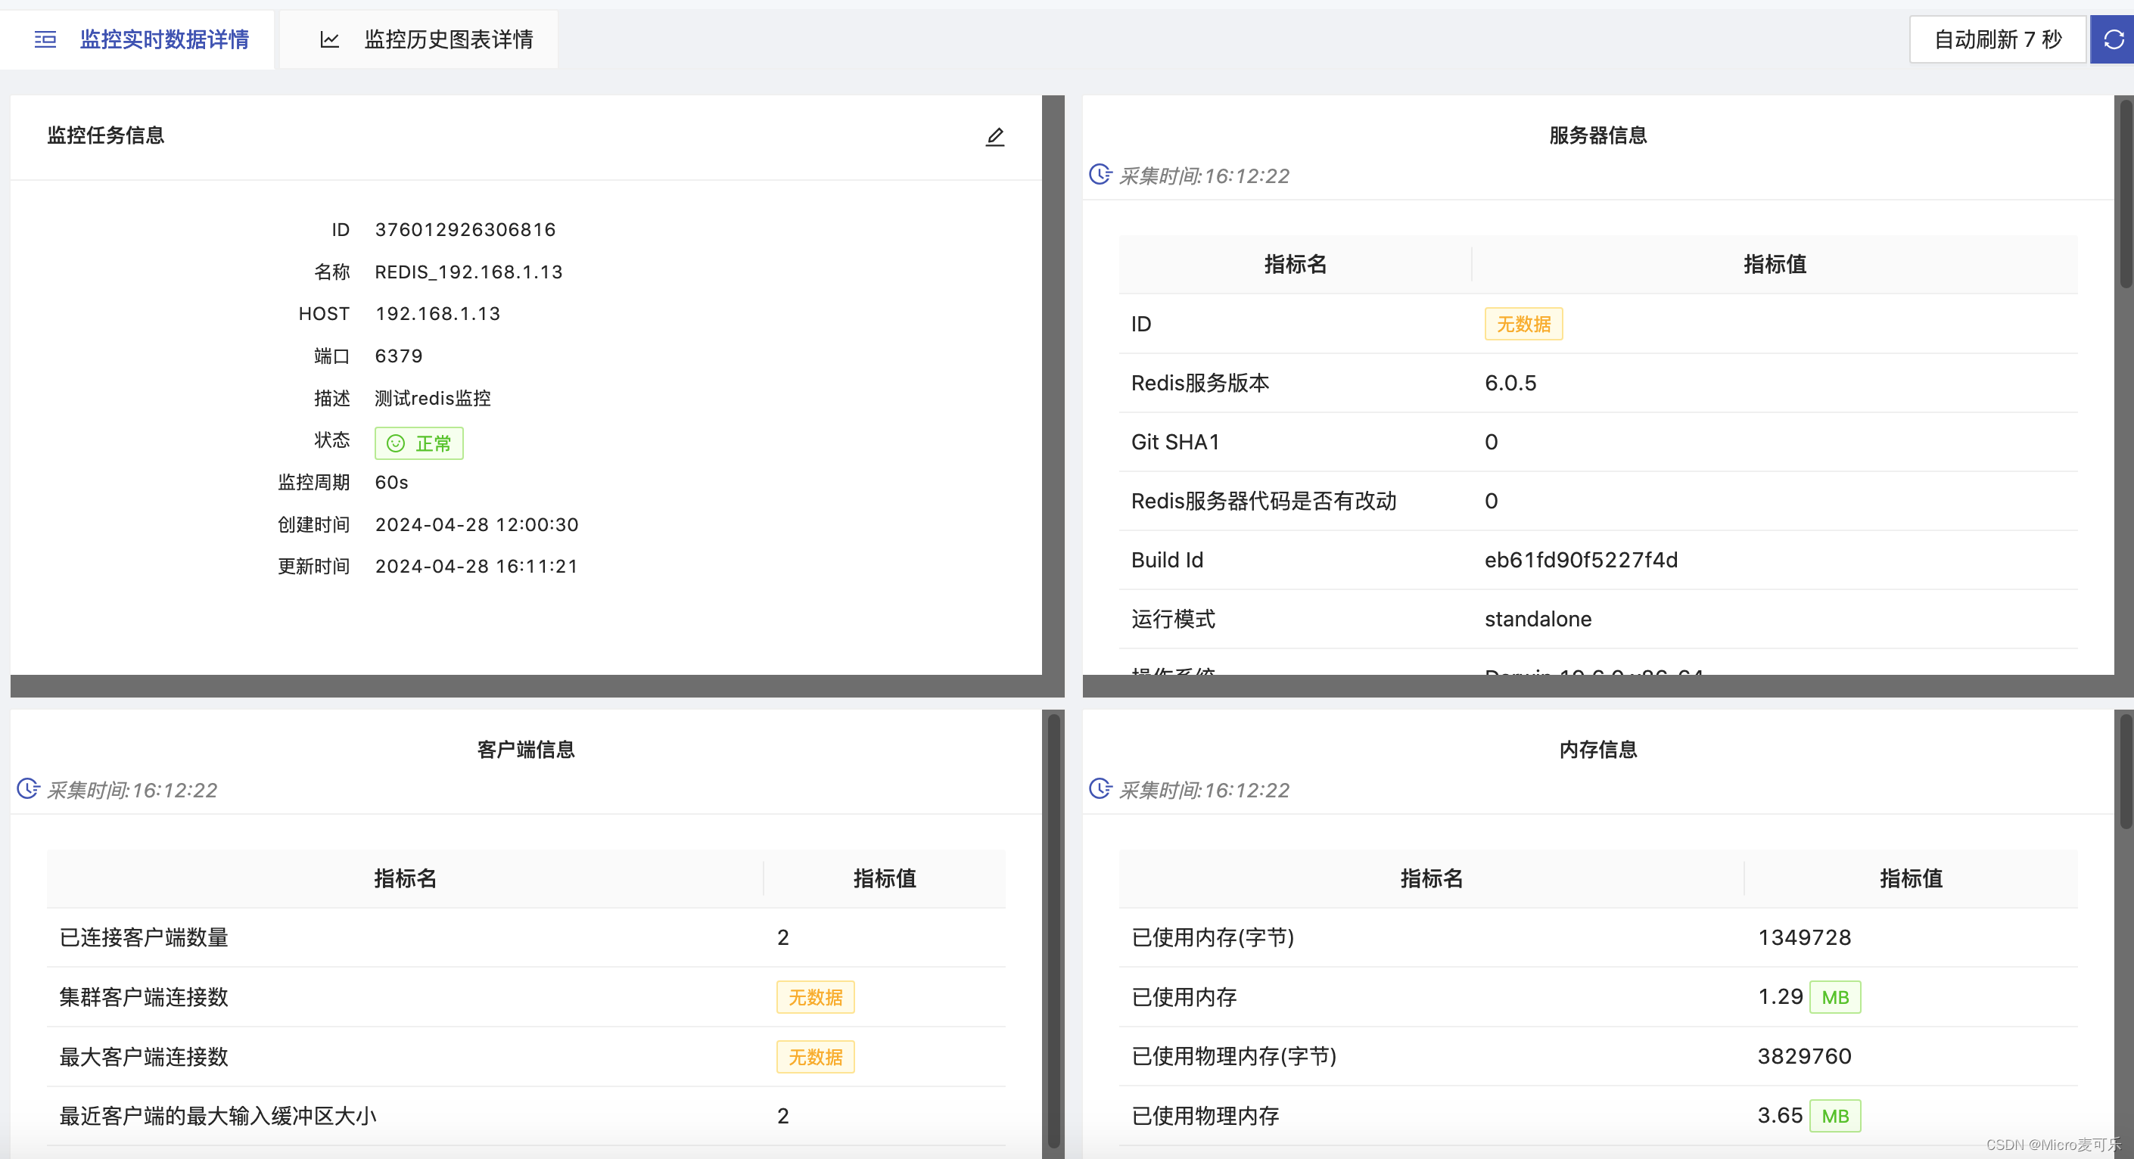
Task: Click the refresh icon button at top right
Action: click(2111, 39)
